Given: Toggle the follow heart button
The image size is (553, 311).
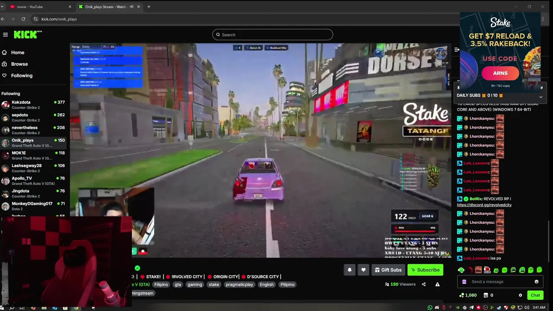Looking at the screenshot, I should coord(363,270).
